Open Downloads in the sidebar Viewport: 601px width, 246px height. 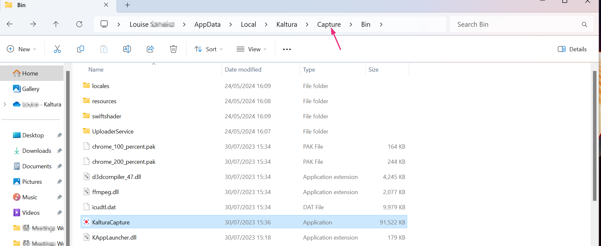37,151
